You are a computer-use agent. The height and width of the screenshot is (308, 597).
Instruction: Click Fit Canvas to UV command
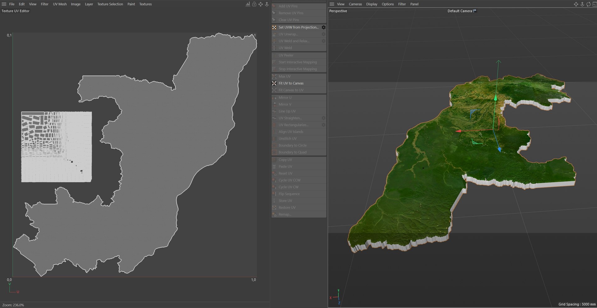pyautogui.click(x=299, y=90)
